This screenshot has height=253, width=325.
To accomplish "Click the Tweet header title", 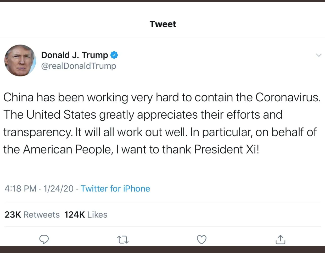I will point(163,24).
